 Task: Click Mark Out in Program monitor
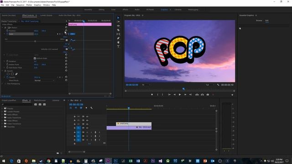[162, 95]
